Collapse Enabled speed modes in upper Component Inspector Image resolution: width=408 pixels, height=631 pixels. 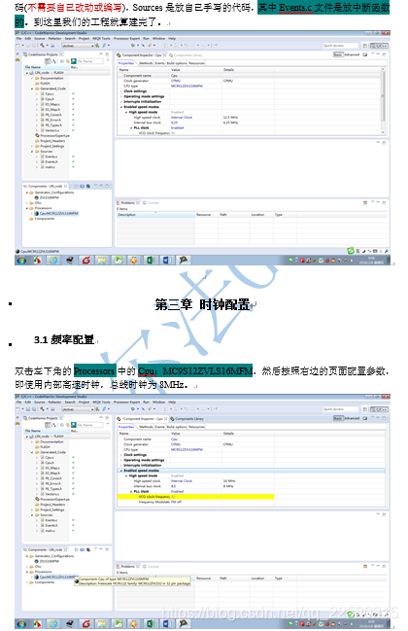click(121, 107)
